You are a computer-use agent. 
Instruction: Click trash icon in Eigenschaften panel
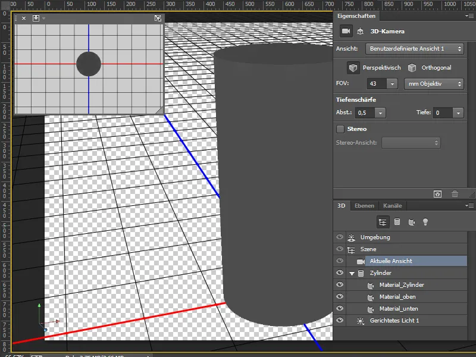(x=455, y=194)
